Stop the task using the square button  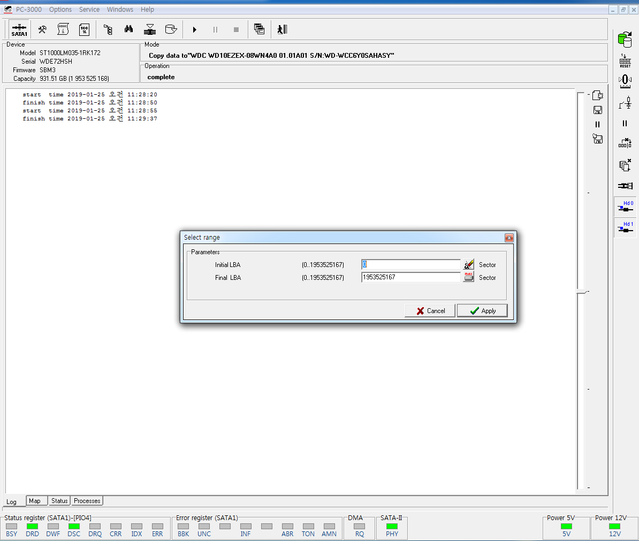[x=236, y=30]
